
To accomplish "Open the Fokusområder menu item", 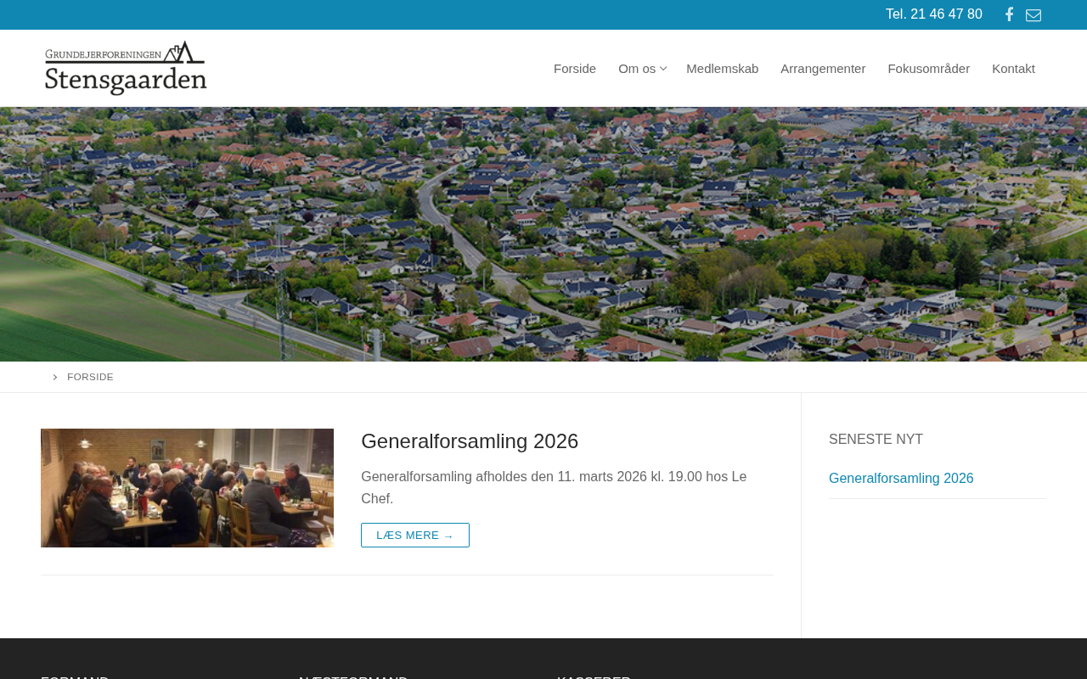I will pyautogui.click(x=929, y=69).
